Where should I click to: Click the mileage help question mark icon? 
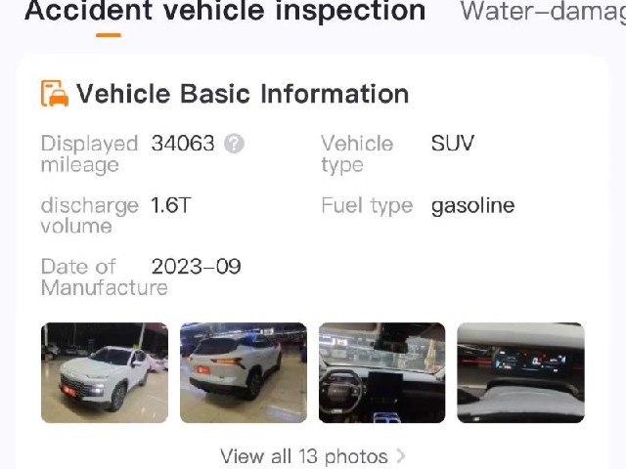coord(235,144)
